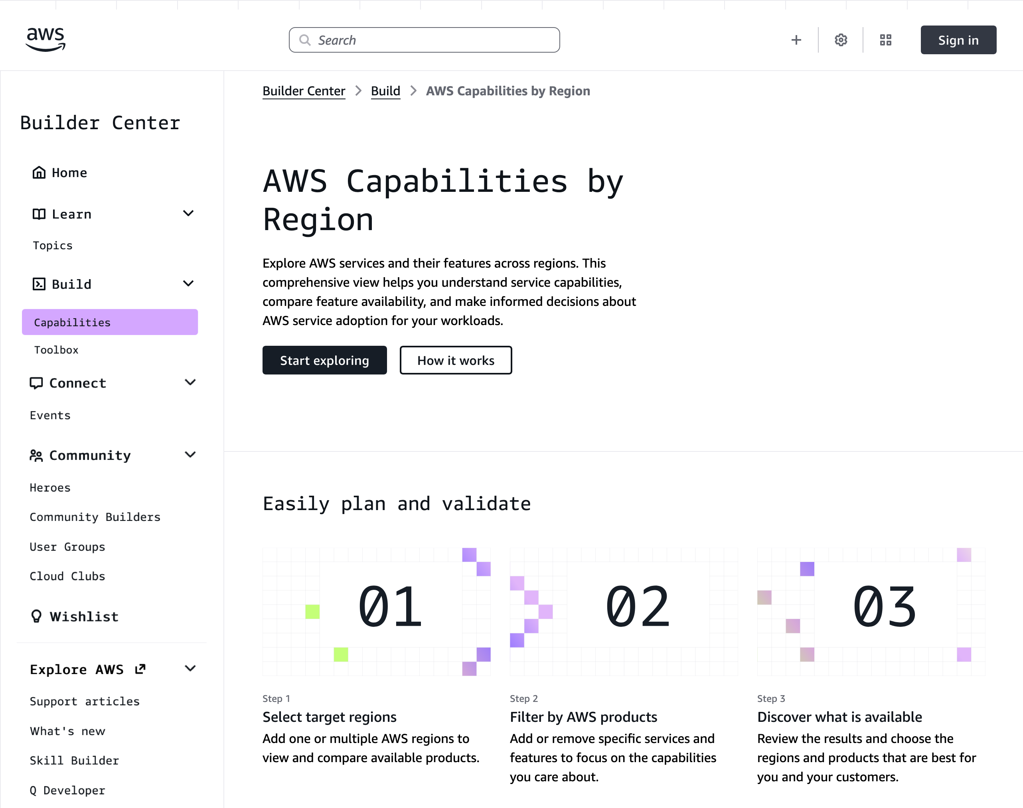Open the Toolbox sidebar item

[x=56, y=350]
